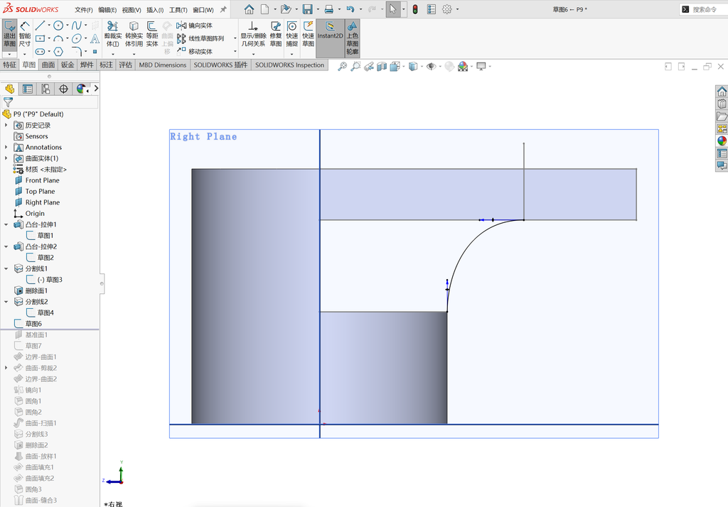Screen dimensions: 728x507
Task: Select the Corner Rectangle sketch tool
Action: 40,38
